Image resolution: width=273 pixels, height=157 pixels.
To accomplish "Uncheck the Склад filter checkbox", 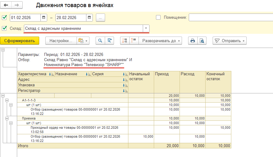I will 4,29.
